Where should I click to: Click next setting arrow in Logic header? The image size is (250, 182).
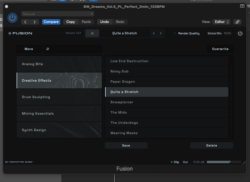(34, 22)
